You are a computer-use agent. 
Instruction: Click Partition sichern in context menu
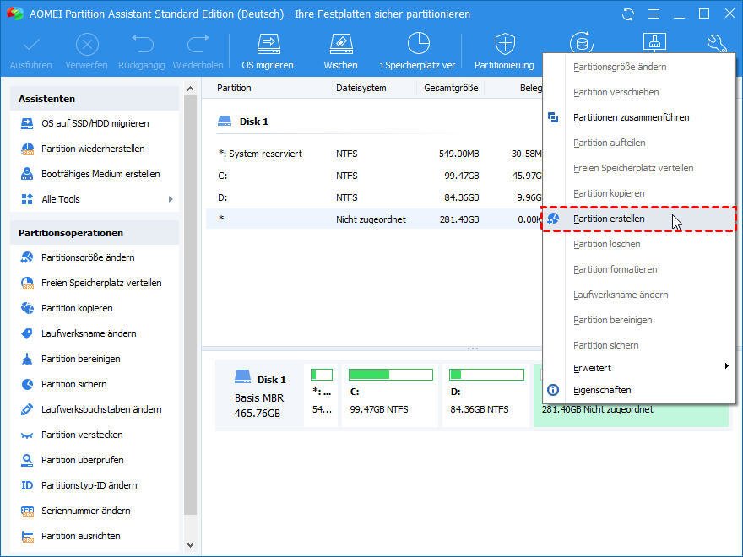(639, 345)
